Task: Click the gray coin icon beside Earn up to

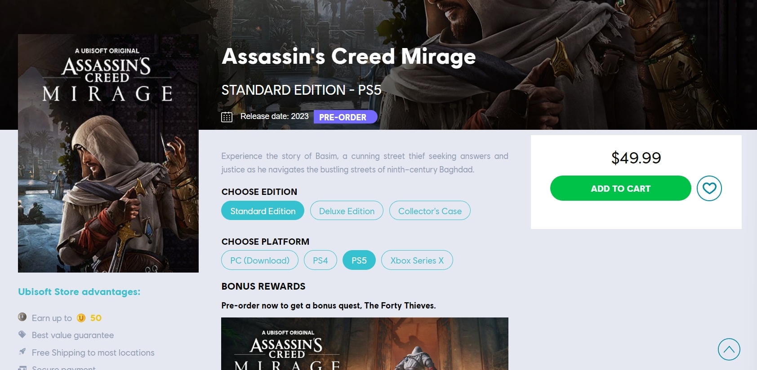Action: click(22, 317)
